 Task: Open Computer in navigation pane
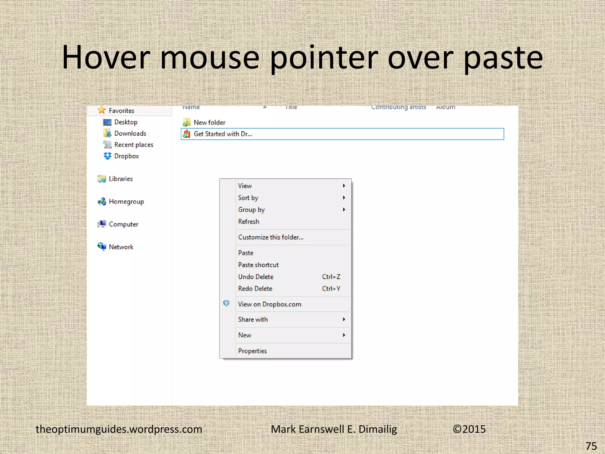123,224
